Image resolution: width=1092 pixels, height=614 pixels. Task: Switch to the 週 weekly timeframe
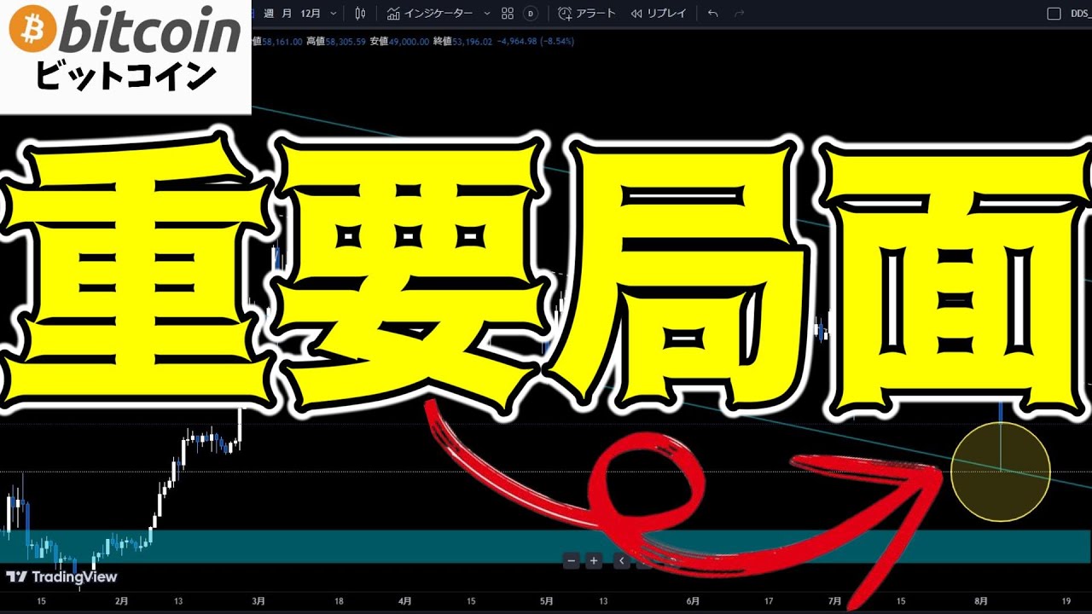click(269, 14)
